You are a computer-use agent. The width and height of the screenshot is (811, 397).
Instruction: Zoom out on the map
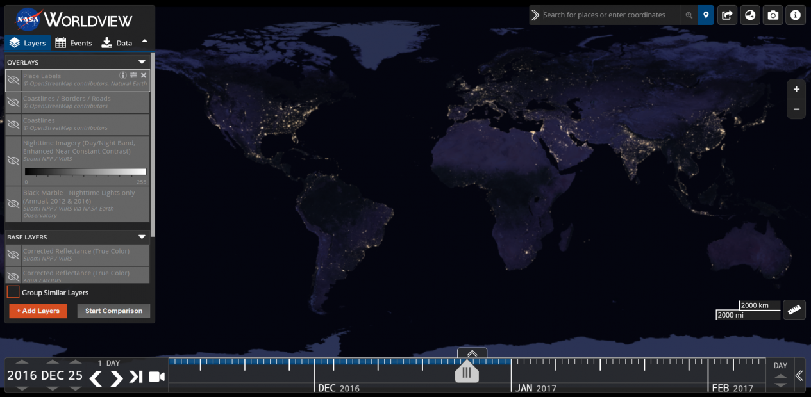point(796,109)
